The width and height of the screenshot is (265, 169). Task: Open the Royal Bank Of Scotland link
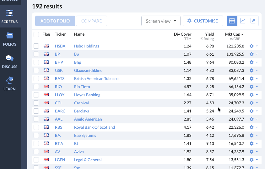click(94, 127)
